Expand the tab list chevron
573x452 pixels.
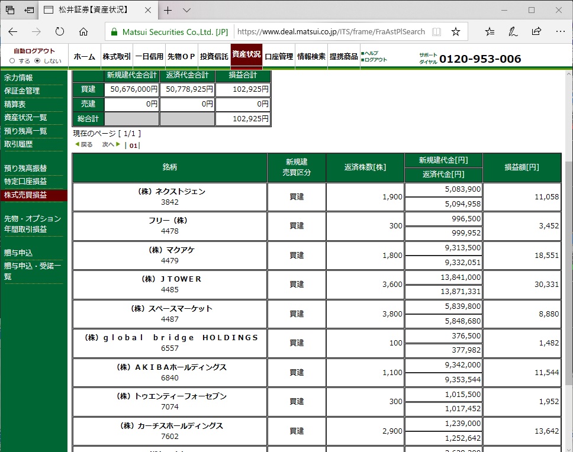(x=186, y=10)
